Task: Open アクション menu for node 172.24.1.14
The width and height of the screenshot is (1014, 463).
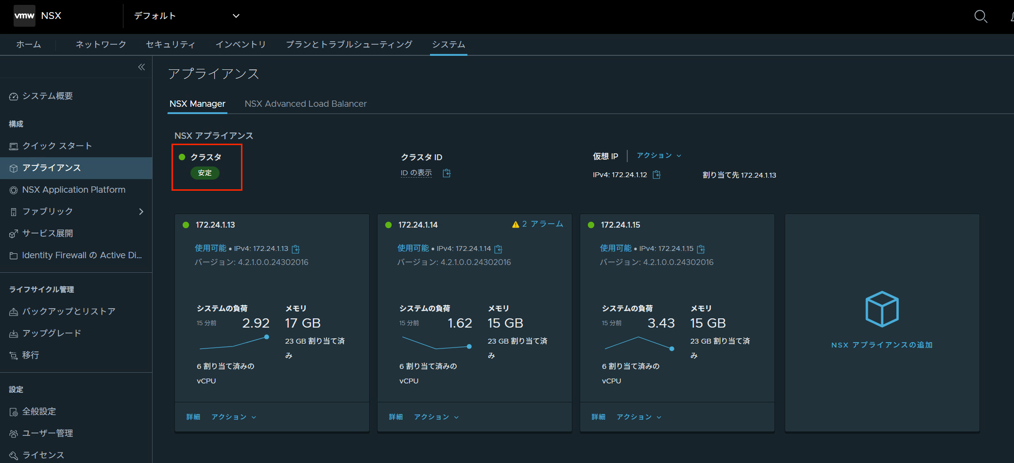Action: click(x=436, y=417)
